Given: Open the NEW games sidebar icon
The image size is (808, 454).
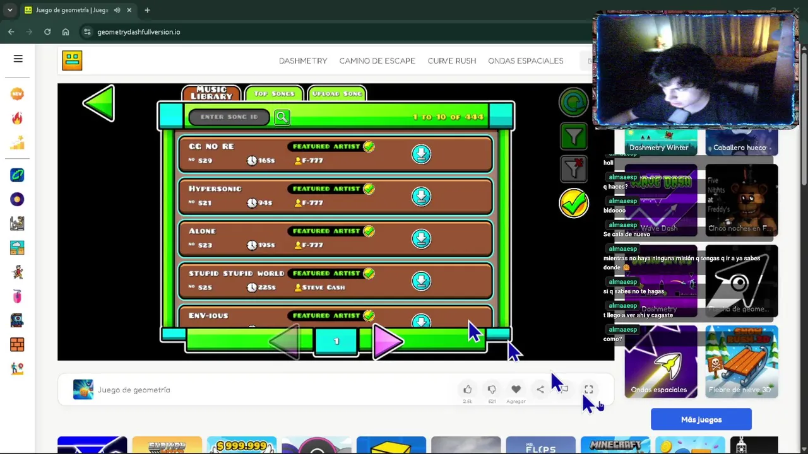Looking at the screenshot, I should [x=17, y=94].
